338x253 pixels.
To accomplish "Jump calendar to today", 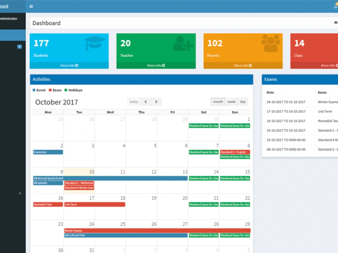I will 134,102.
